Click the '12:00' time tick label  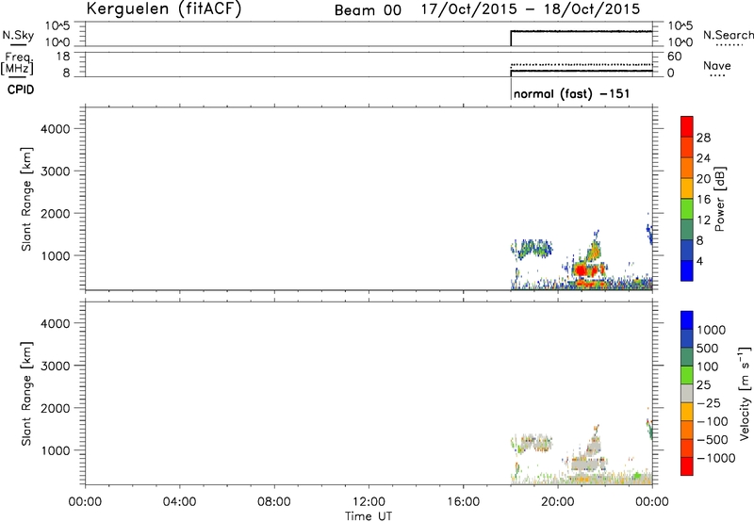369,502
